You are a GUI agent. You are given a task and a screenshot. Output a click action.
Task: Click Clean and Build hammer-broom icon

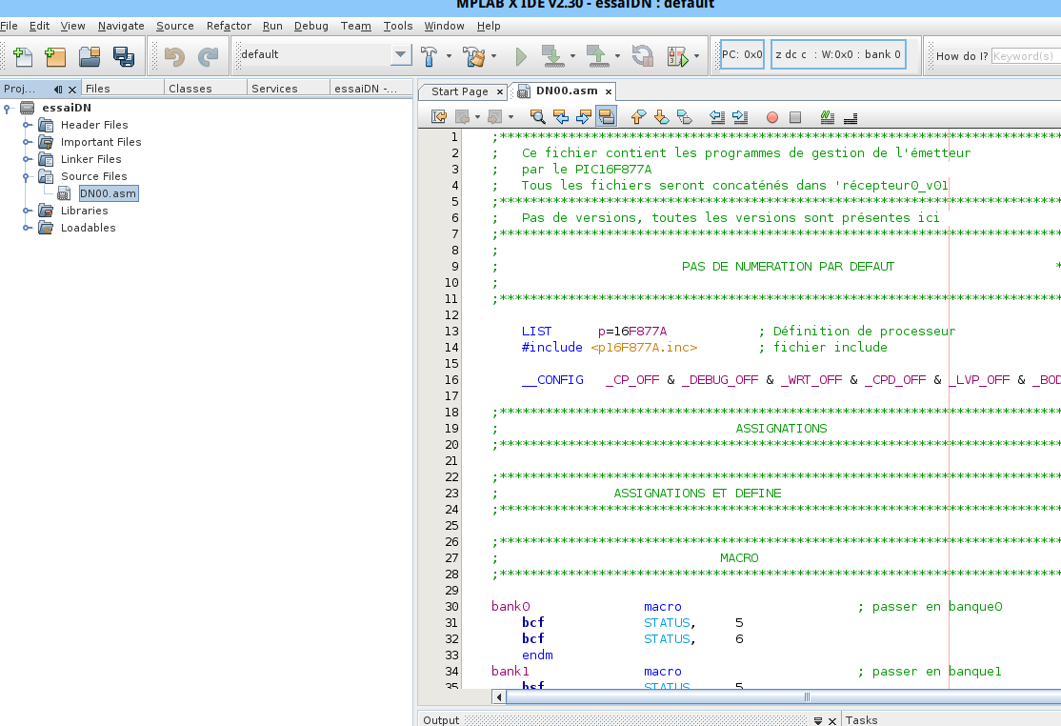[x=474, y=56]
